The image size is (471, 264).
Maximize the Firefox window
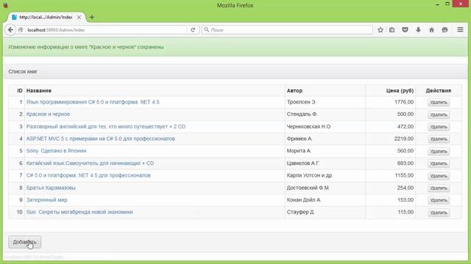[447, 4]
